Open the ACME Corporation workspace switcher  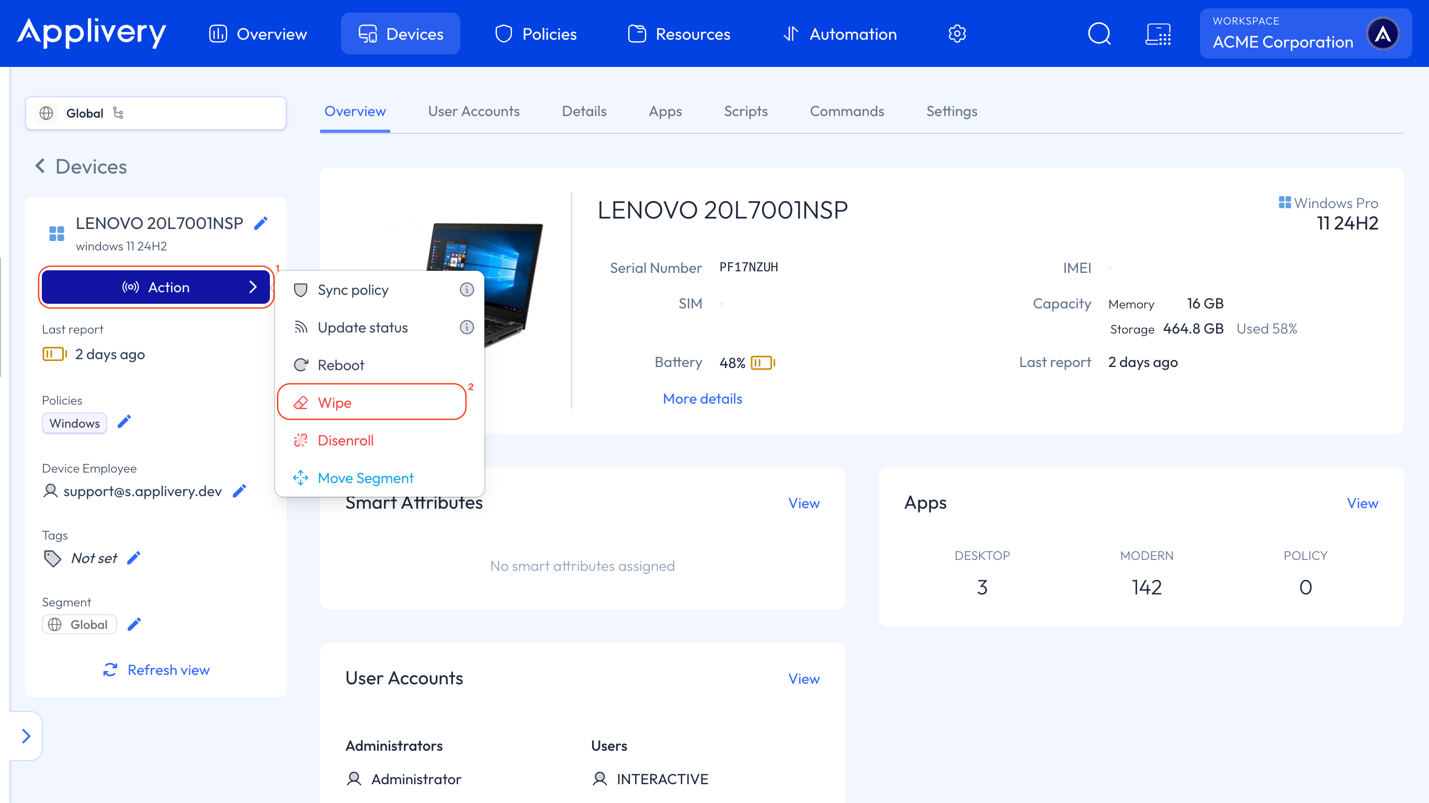1305,34
